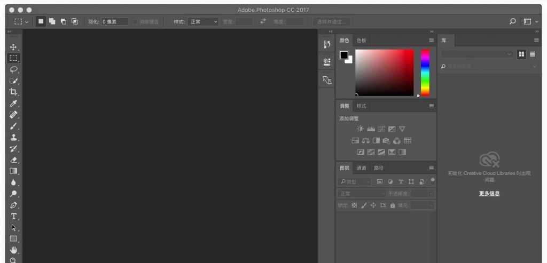Select the Eyedropper tool
This screenshot has height=263, width=547.
13,103
